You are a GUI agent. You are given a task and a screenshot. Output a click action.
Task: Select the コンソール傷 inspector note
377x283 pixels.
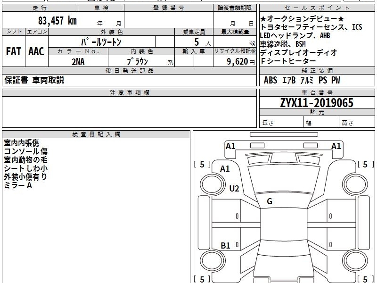click(x=26, y=151)
